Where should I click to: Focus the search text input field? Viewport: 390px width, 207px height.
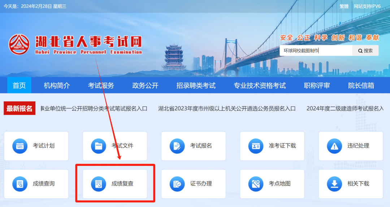pyautogui.click(x=316, y=51)
